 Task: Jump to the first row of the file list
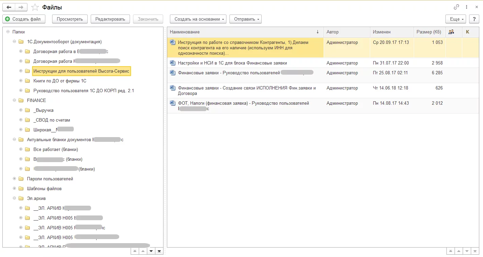click(451, 251)
